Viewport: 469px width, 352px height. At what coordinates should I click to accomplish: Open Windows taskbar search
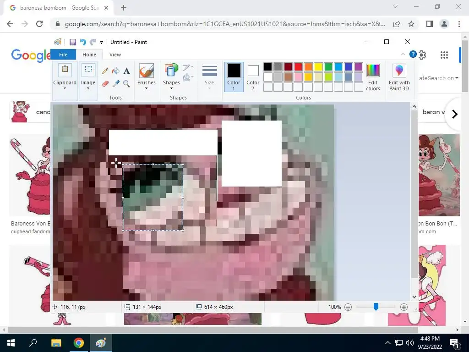point(33,343)
